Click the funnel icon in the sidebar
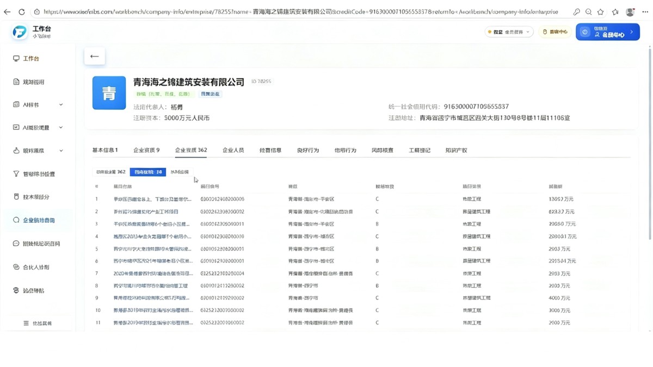The width and height of the screenshot is (653, 367). point(16,174)
